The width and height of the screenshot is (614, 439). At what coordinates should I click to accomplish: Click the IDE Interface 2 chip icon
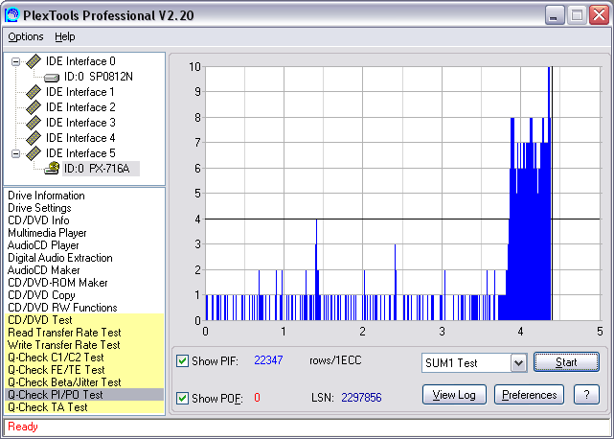pos(34,107)
